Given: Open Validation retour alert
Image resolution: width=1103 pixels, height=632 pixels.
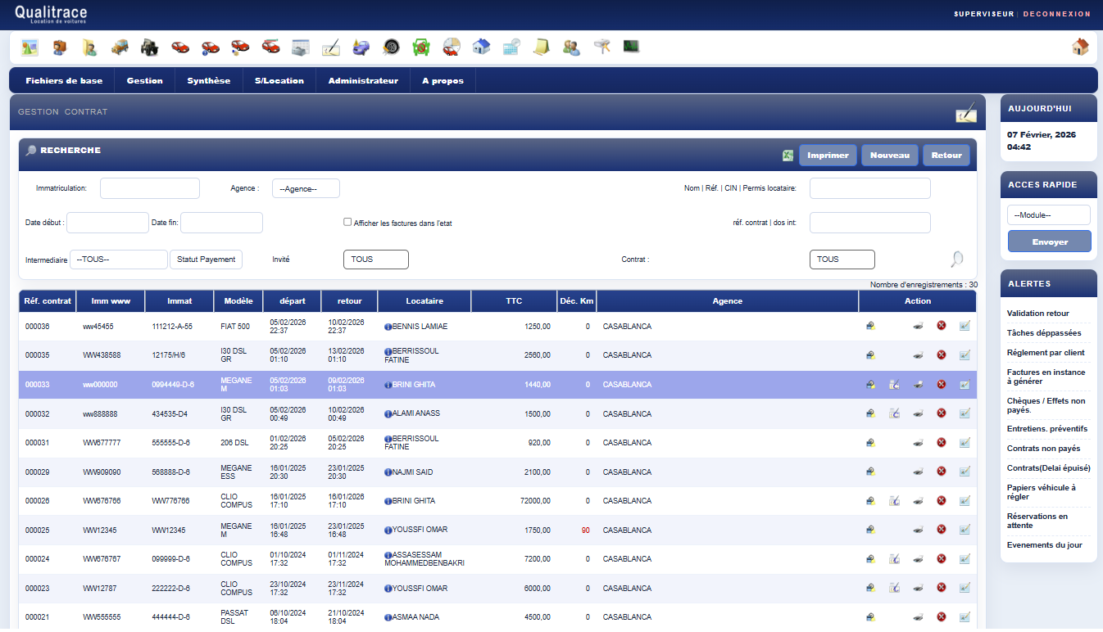Looking at the screenshot, I should click(1037, 314).
